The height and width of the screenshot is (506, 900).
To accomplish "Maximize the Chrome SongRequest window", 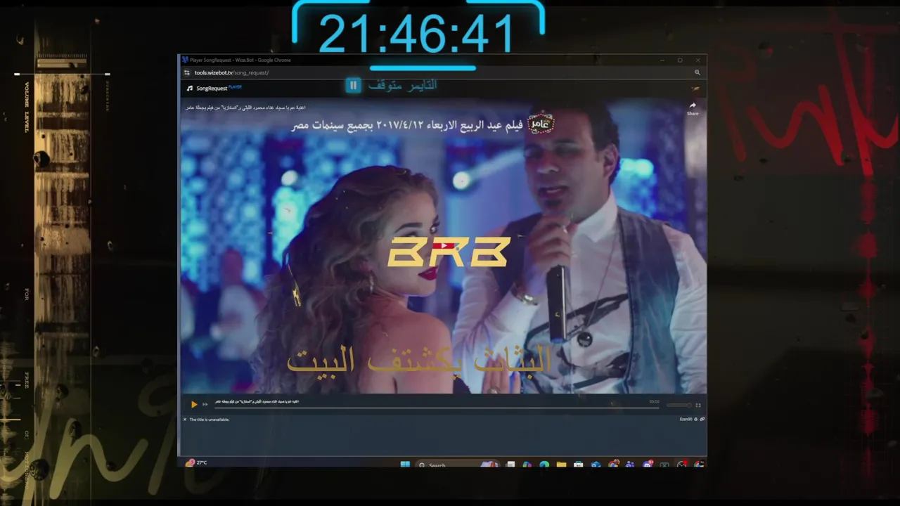I will [680, 60].
